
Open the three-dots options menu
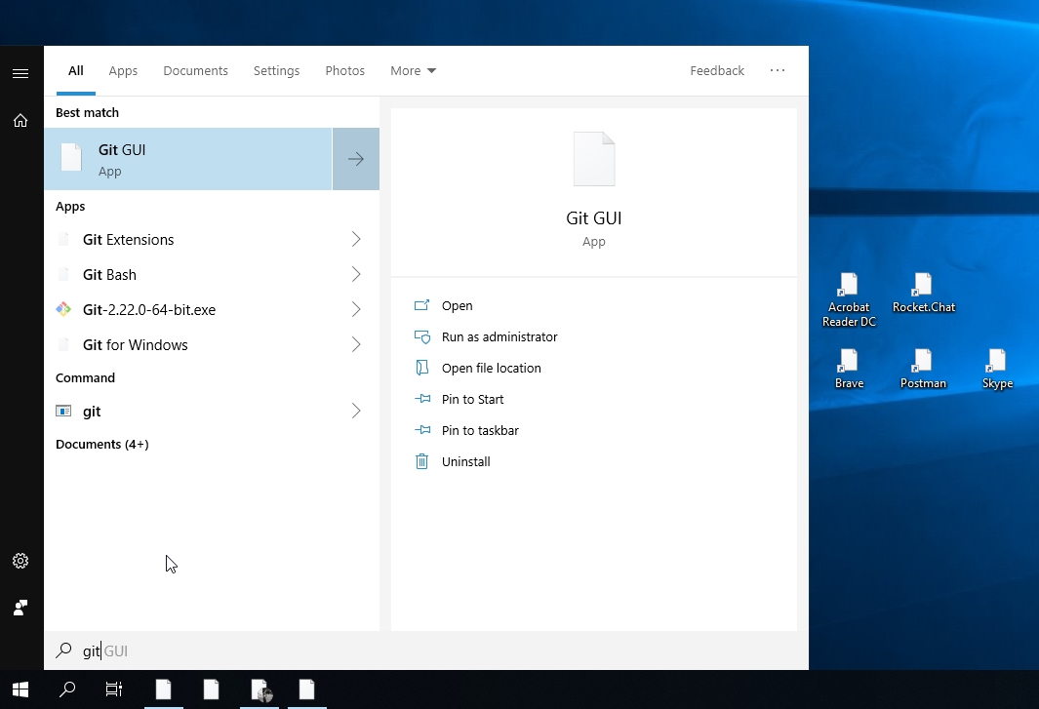coord(778,70)
